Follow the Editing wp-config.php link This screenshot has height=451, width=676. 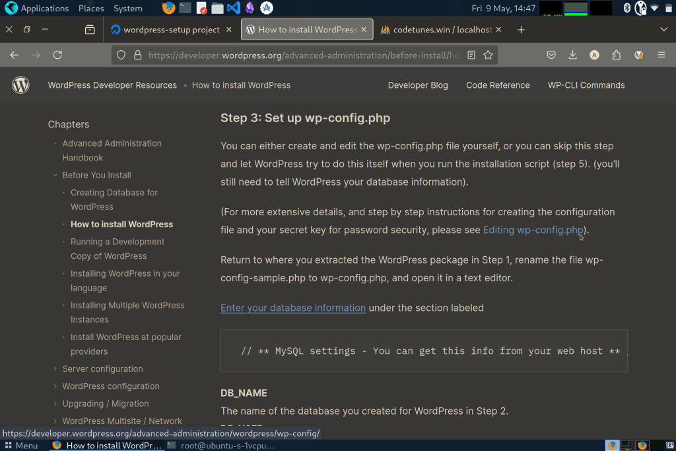point(533,230)
